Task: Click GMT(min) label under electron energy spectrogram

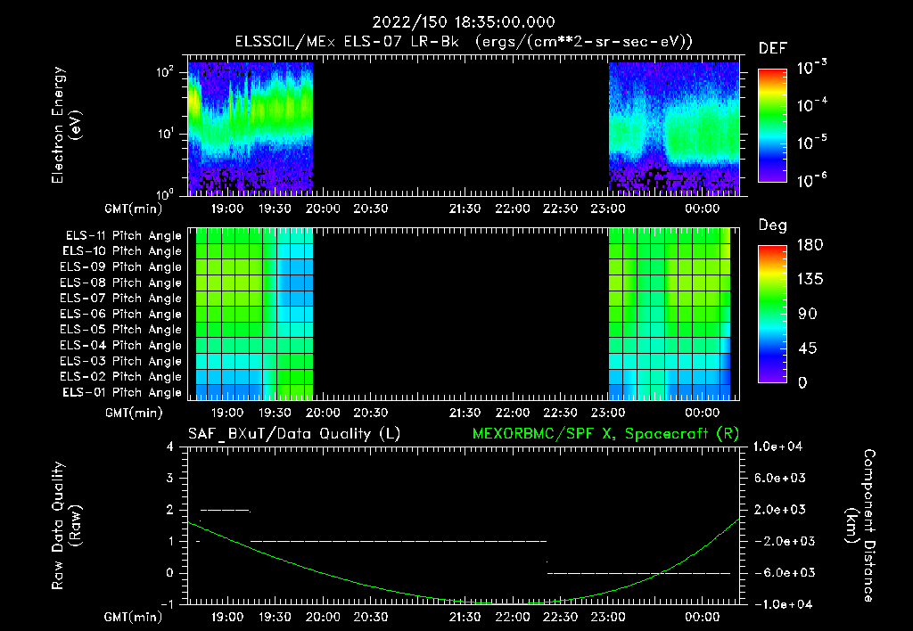Action: pos(134,209)
